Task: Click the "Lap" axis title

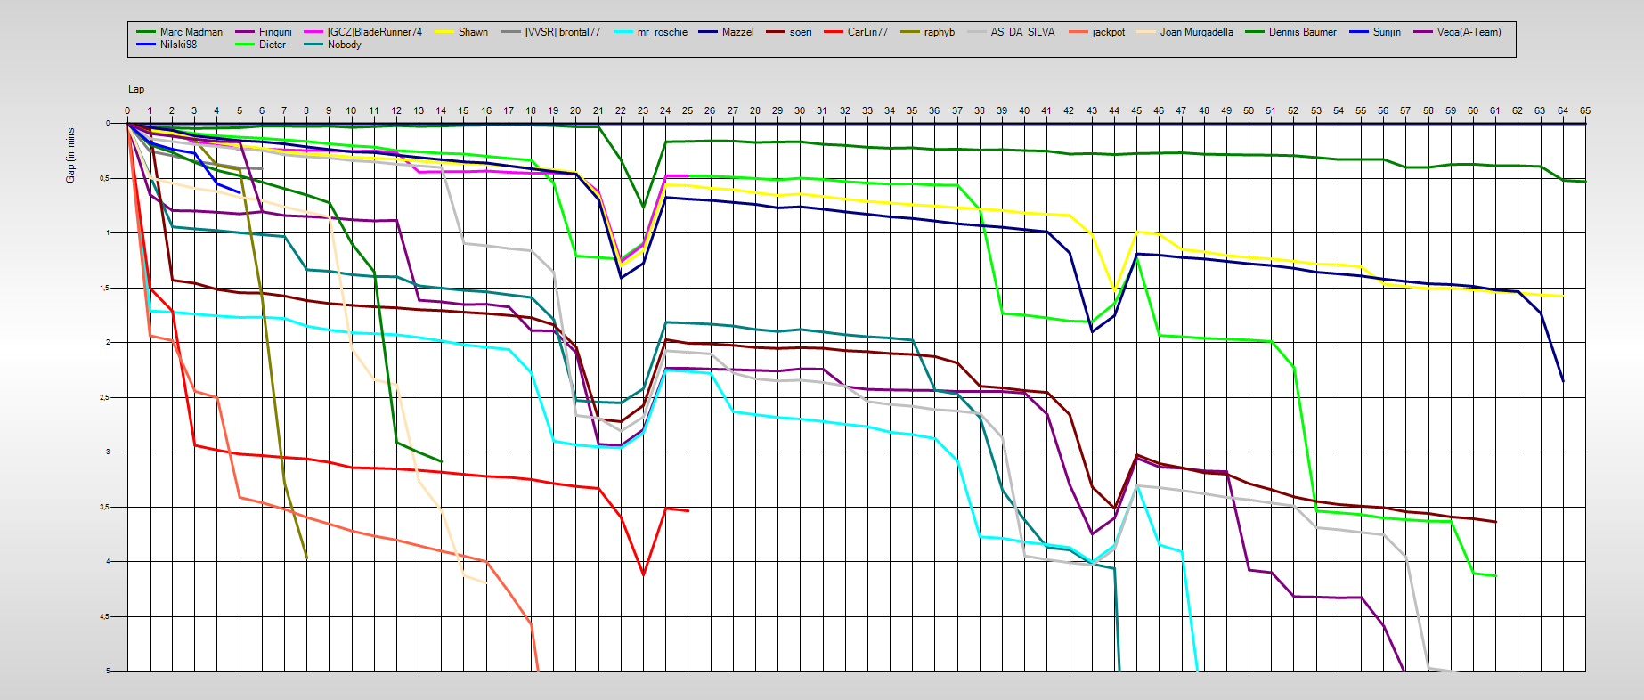Action: point(136,89)
